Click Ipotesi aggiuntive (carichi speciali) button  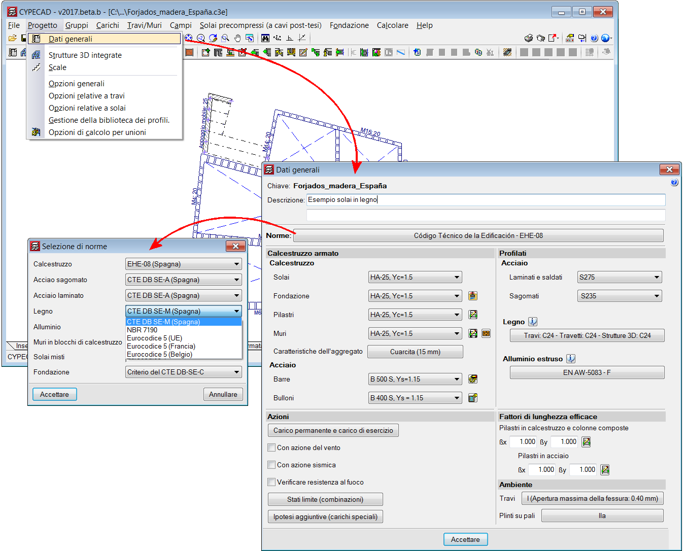(x=325, y=516)
